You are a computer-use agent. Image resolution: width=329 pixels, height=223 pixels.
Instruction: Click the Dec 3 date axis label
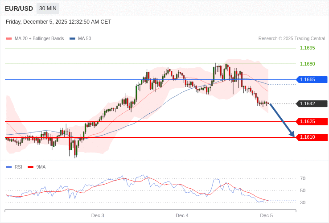pyautogui.click(x=98, y=215)
